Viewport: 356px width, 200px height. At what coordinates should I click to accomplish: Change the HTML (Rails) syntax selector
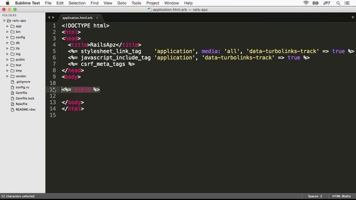pyautogui.click(x=341, y=196)
